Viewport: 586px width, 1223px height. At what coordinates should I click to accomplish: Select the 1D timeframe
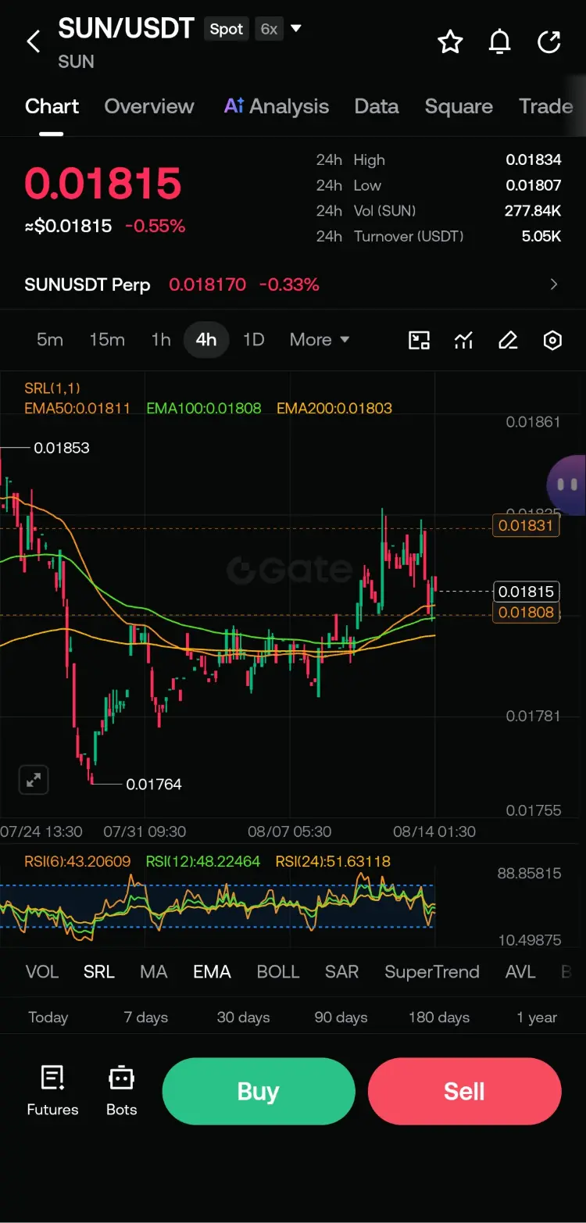[x=254, y=339]
